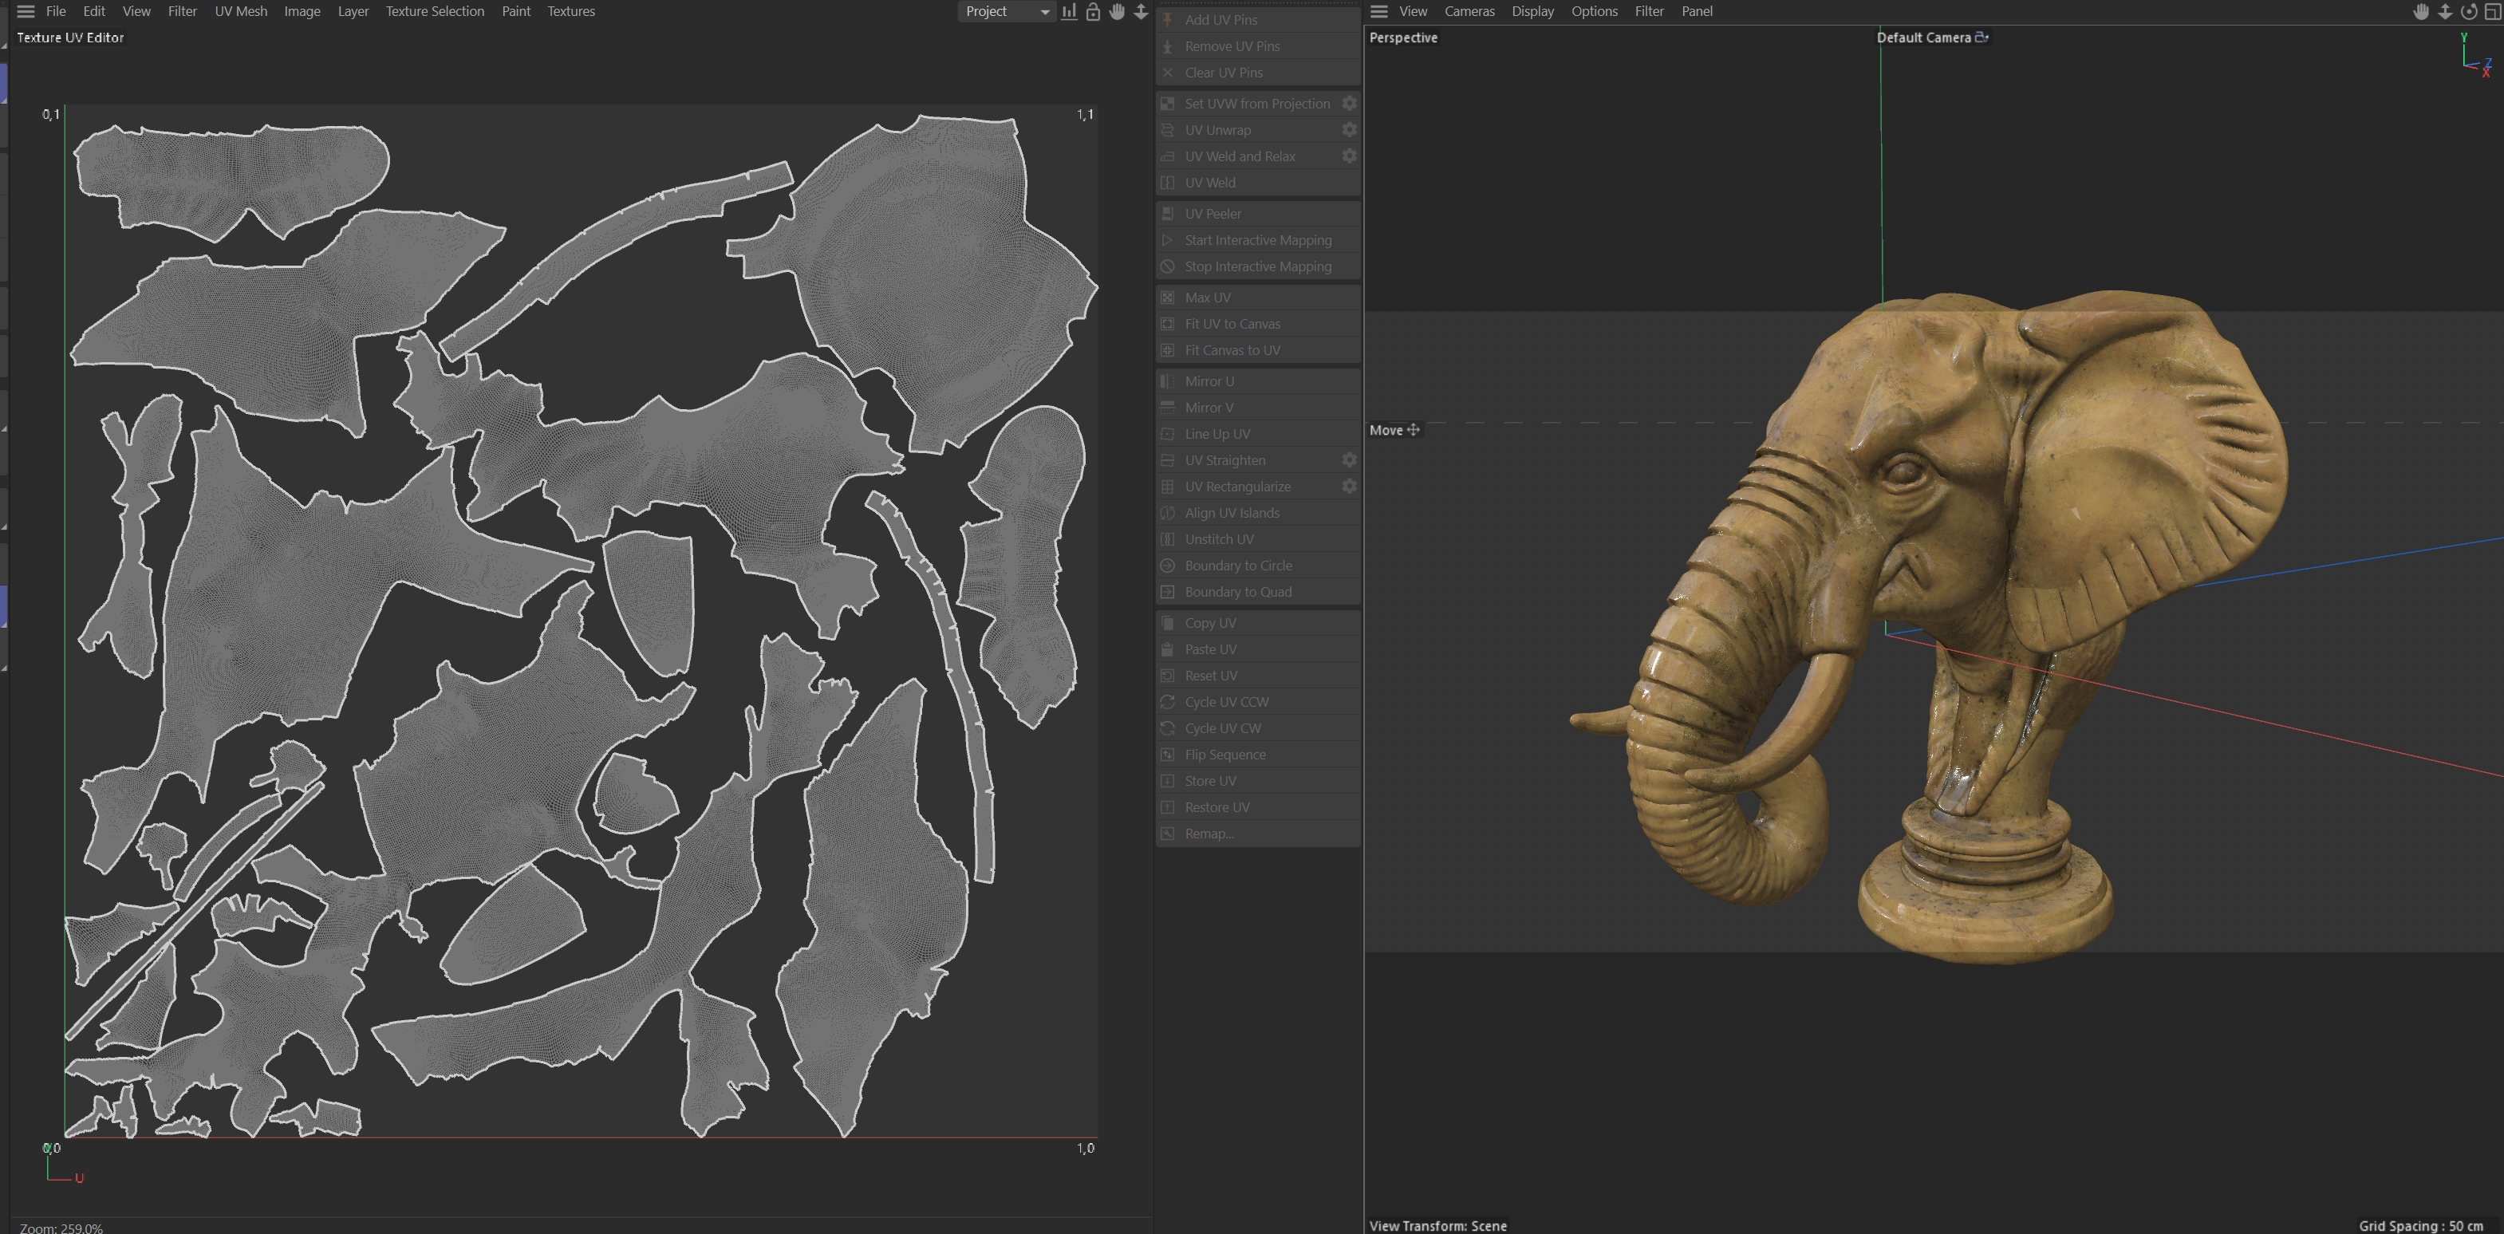Click the Mirror U command

pos(1209,380)
